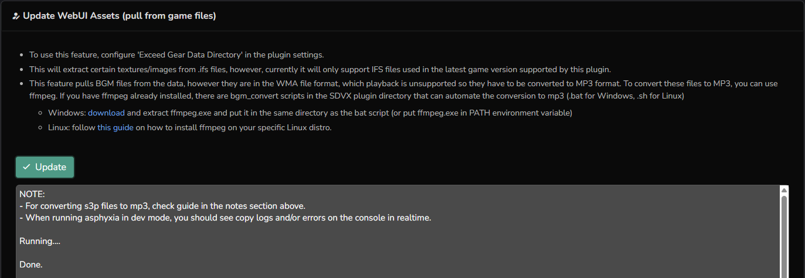The width and height of the screenshot is (805, 278).
Task: Click the log scrollbar up arrow
Action: coord(784,190)
